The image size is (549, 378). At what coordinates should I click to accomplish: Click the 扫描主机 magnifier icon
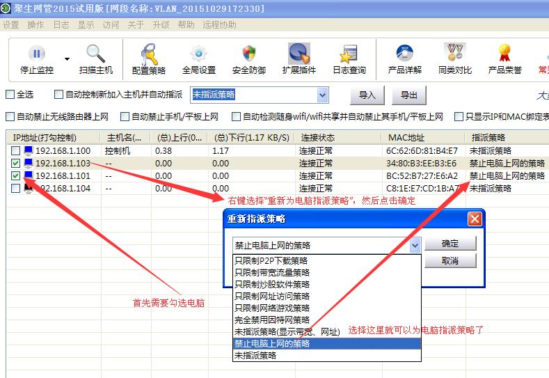(x=95, y=54)
